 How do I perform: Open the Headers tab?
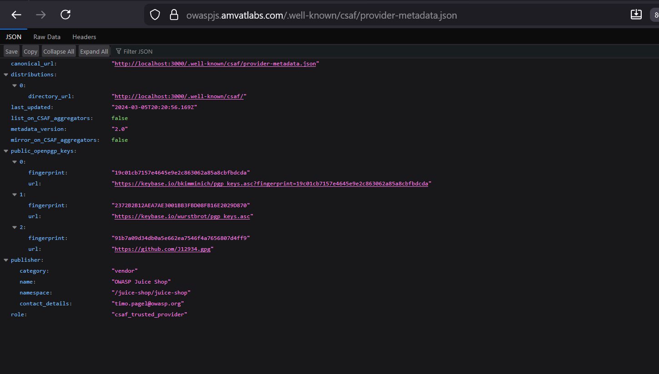point(84,37)
